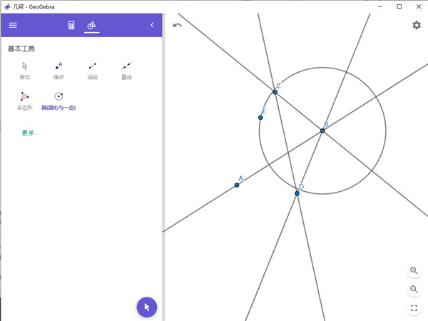The image size is (428, 321).
Task: Select the Circle with center through point tool
Action: tap(58, 101)
